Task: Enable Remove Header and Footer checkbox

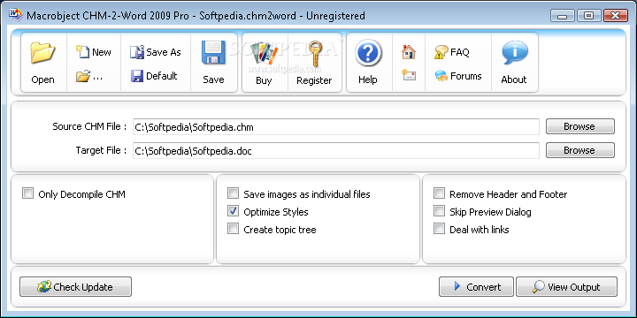Action: [x=439, y=193]
